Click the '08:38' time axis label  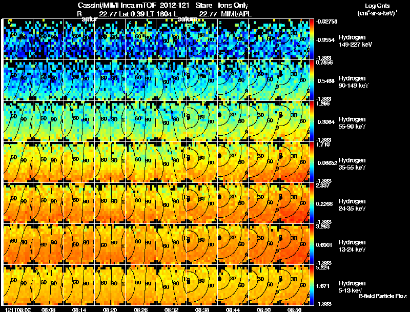pyautogui.click(x=202, y=309)
